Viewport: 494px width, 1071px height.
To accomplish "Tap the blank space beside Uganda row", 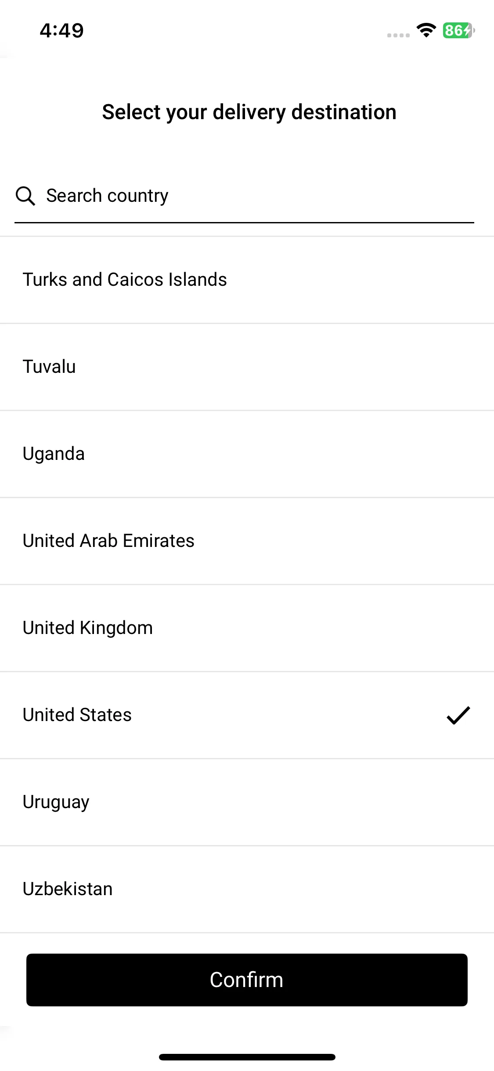I will (290, 454).
